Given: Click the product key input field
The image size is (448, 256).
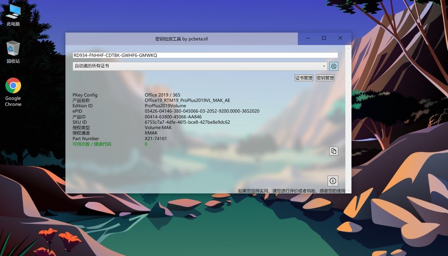Looking at the screenshot, I should click(x=205, y=55).
